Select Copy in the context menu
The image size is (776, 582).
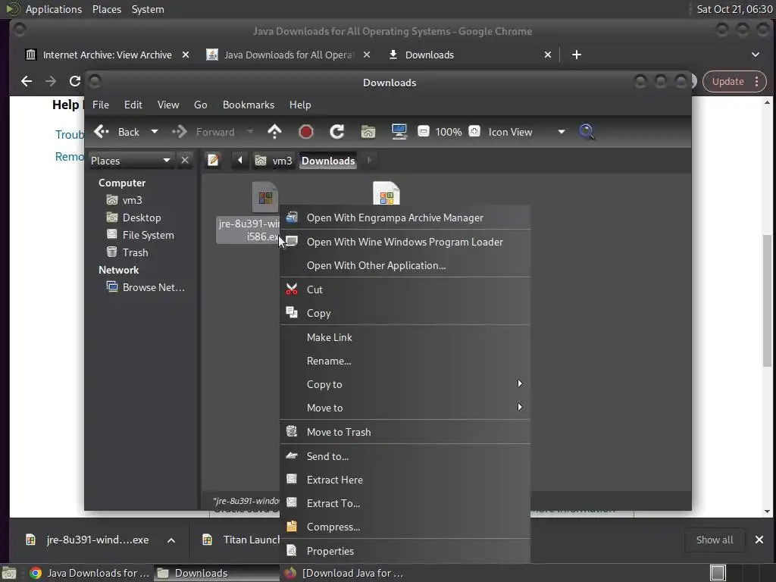[405, 313]
